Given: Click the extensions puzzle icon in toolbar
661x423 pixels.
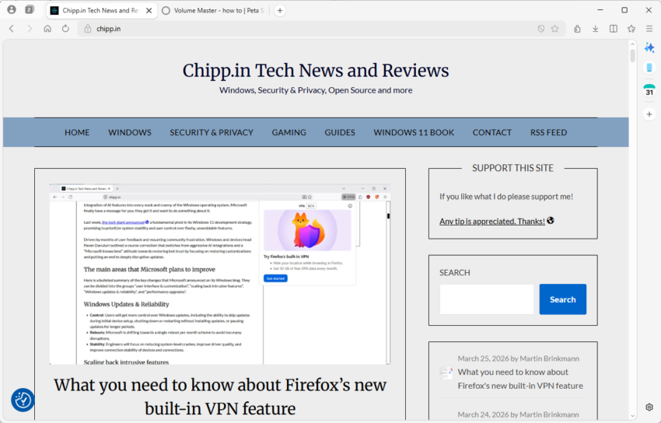Looking at the screenshot, I should click(577, 29).
